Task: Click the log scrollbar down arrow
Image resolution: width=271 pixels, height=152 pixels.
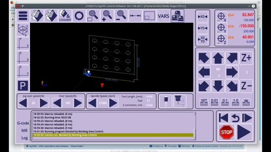Action: coord(194,138)
